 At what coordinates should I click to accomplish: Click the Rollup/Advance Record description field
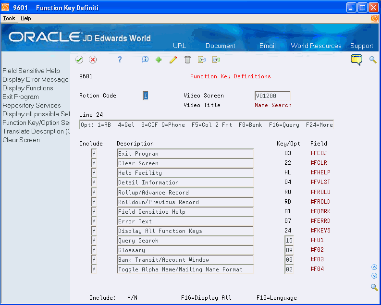tap(185, 192)
